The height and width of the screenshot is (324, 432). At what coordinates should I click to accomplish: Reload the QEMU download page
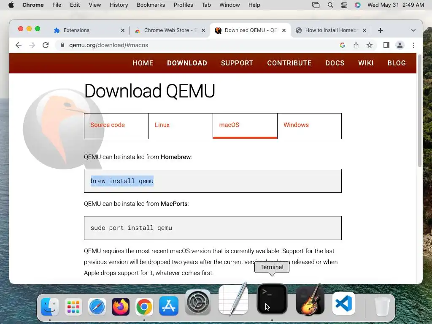[46, 45]
